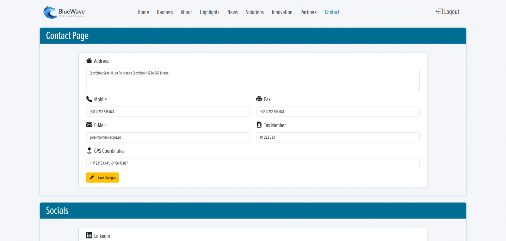Screen dimensions: 506x241
Task: Click the Fax label text
Action: (x=267, y=99)
